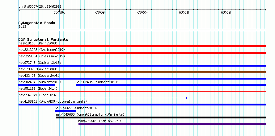This screenshot has width=275, height=136.
Task: Click the thin red nsv951193 line
Action: (x=142, y=92)
